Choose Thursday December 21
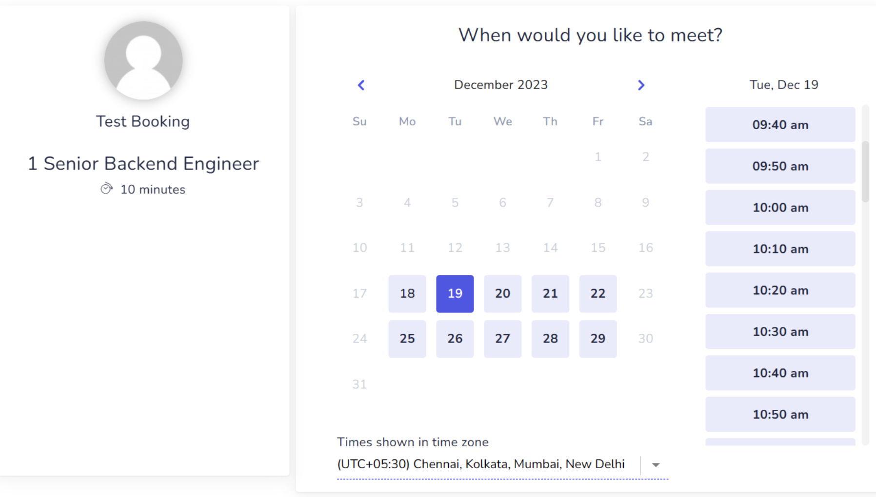The width and height of the screenshot is (876, 497). (550, 293)
